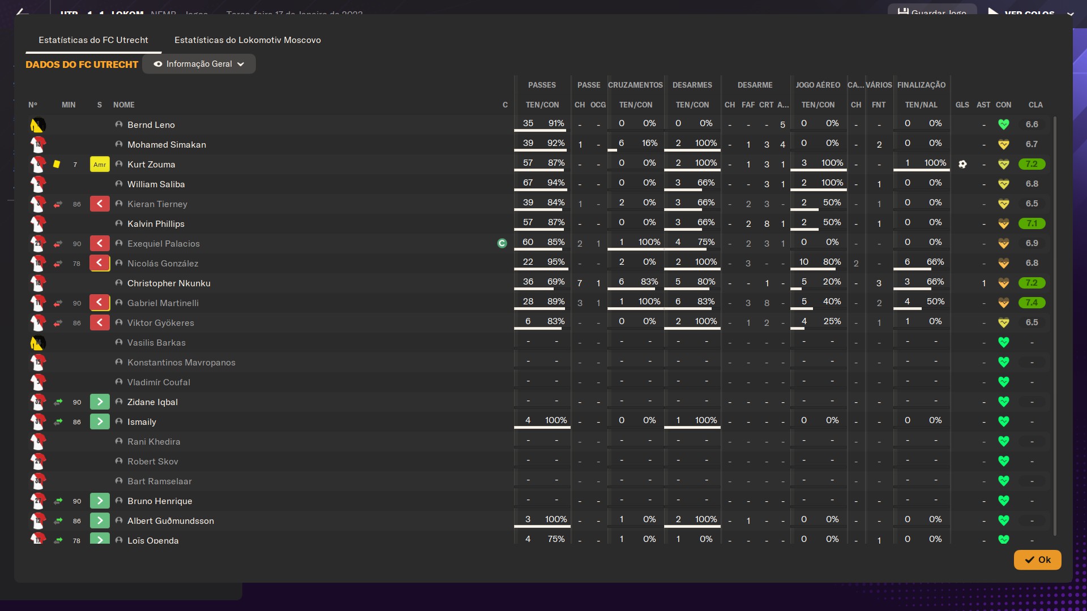Click the FINALIZAÇÃO group header
The image size is (1087, 611).
click(x=921, y=85)
